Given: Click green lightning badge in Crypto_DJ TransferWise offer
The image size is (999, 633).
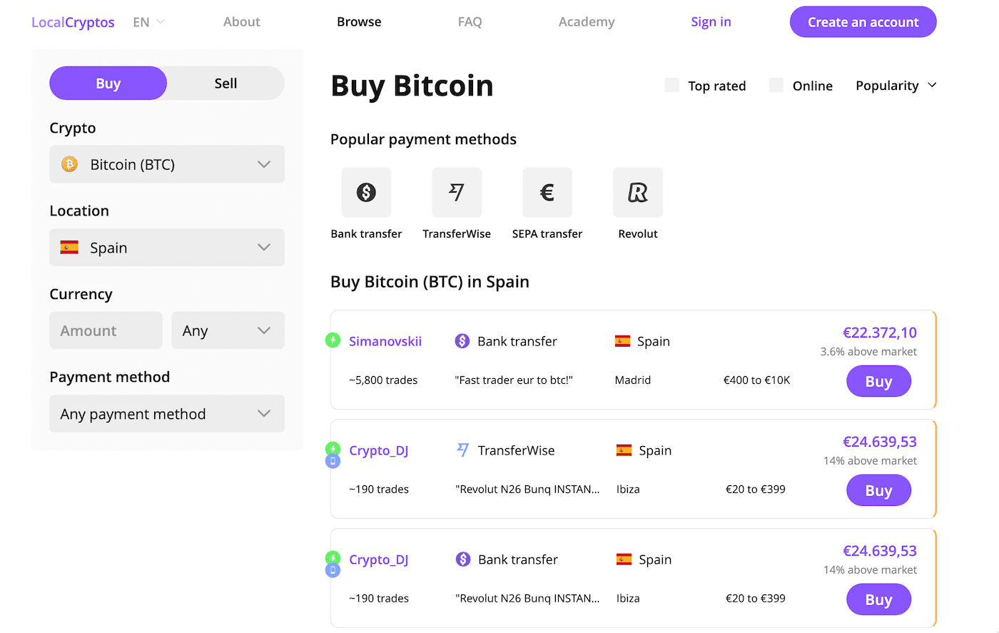Looking at the screenshot, I should point(333,449).
